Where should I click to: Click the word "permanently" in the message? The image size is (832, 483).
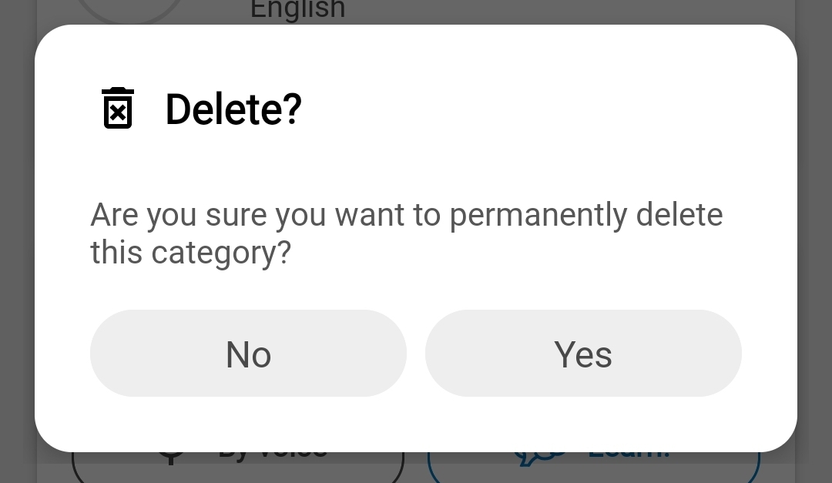click(x=538, y=215)
